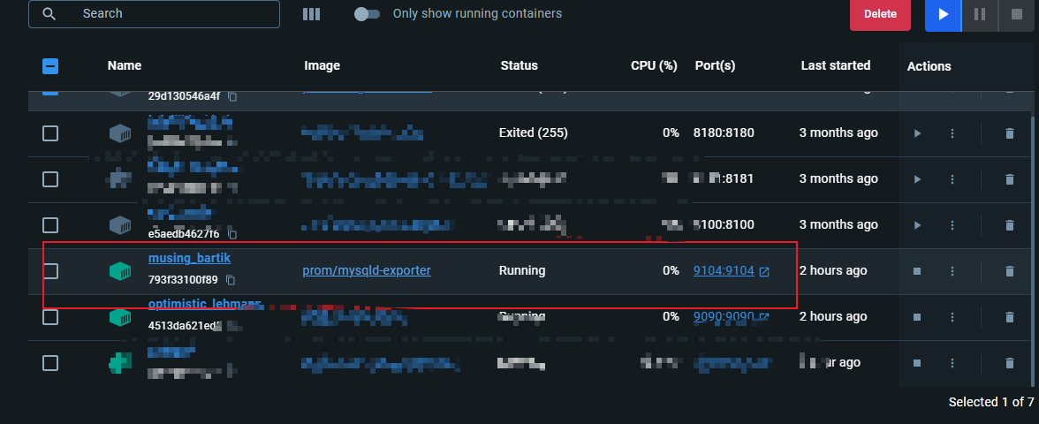Delete the container in 8100:8100 row
Viewport: 1039px width, 424px height.
click(1010, 225)
